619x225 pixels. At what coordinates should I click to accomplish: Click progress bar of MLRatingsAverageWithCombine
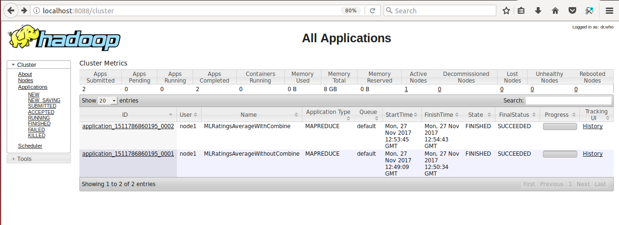560,127
